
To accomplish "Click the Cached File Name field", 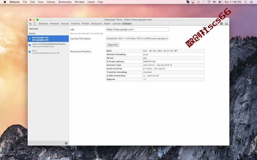I will click(137, 38).
